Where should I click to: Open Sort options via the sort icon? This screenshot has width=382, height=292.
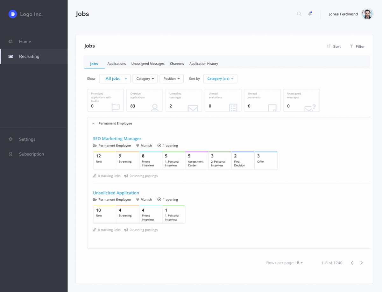[329, 46]
